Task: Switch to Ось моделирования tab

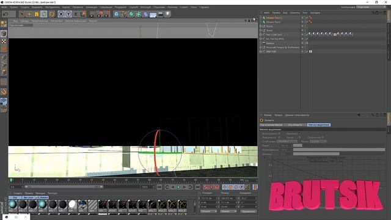Action: click(x=271, y=125)
